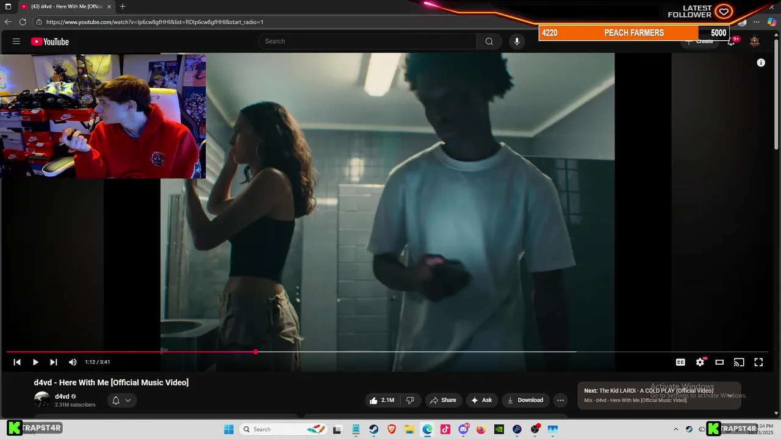Close the d4vd browser tab

pyautogui.click(x=109, y=7)
